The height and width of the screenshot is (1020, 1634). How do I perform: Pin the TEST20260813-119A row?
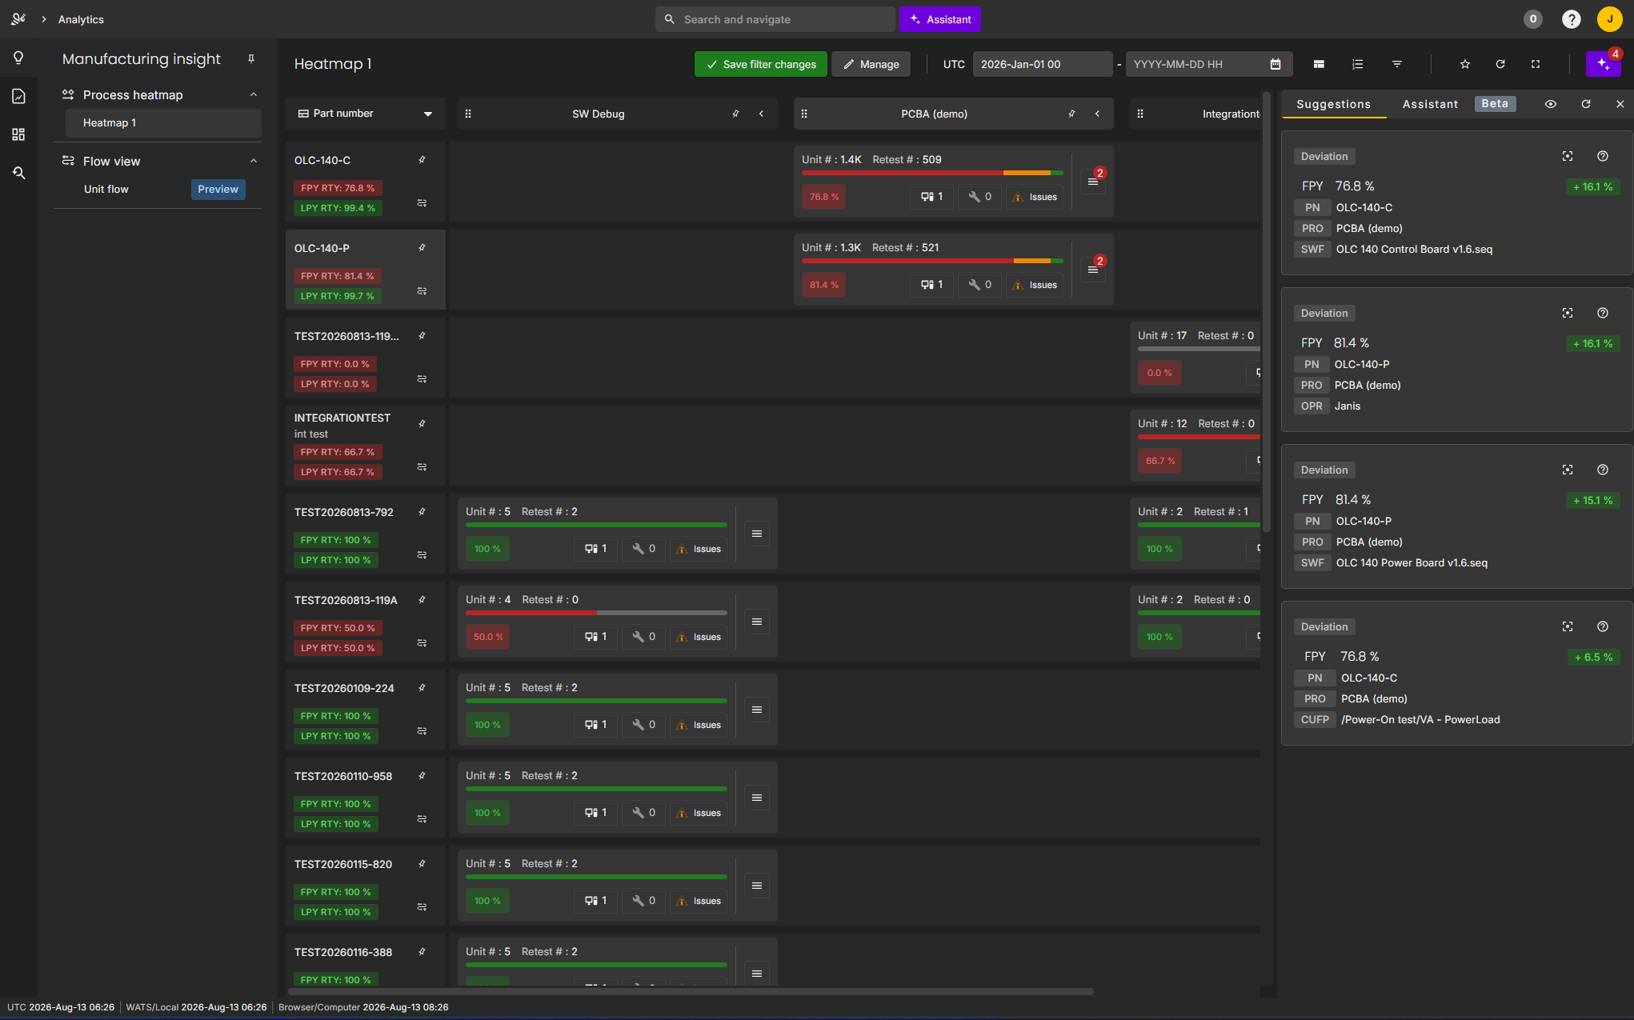coord(422,600)
